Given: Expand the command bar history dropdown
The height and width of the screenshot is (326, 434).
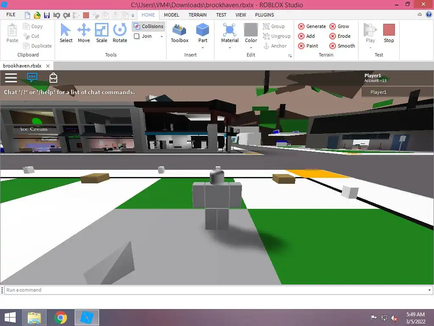Looking at the screenshot, I should (x=429, y=290).
